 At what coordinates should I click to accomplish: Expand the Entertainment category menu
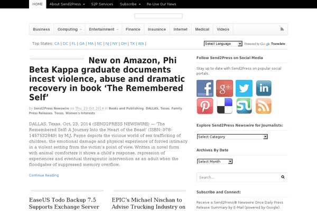tap(104, 30)
